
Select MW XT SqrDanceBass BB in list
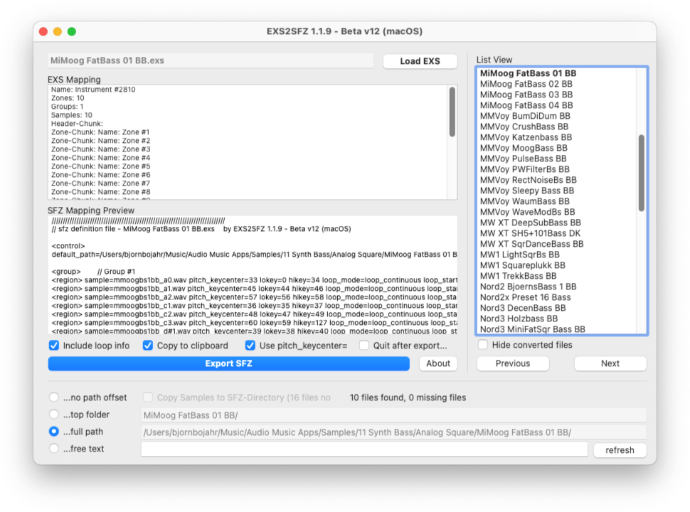tap(531, 244)
